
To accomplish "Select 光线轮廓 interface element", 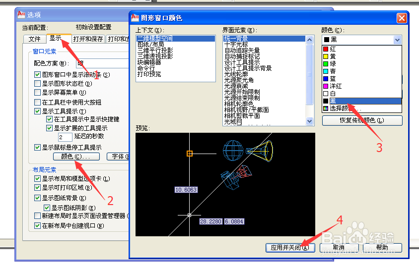I will coord(236,74).
